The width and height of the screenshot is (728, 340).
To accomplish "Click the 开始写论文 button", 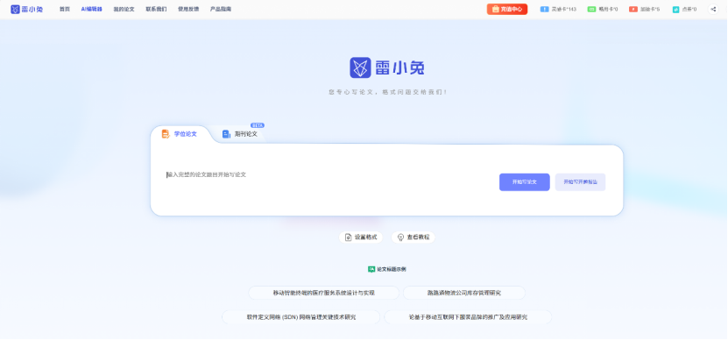I will pyautogui.click(x=525, y=182).
